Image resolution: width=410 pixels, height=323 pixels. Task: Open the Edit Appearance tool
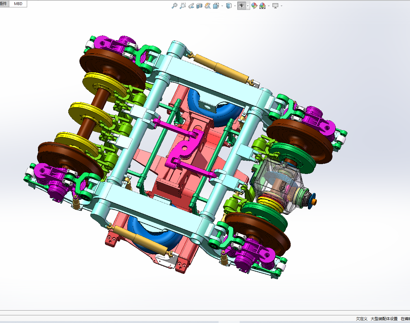(x=254, y=6)
